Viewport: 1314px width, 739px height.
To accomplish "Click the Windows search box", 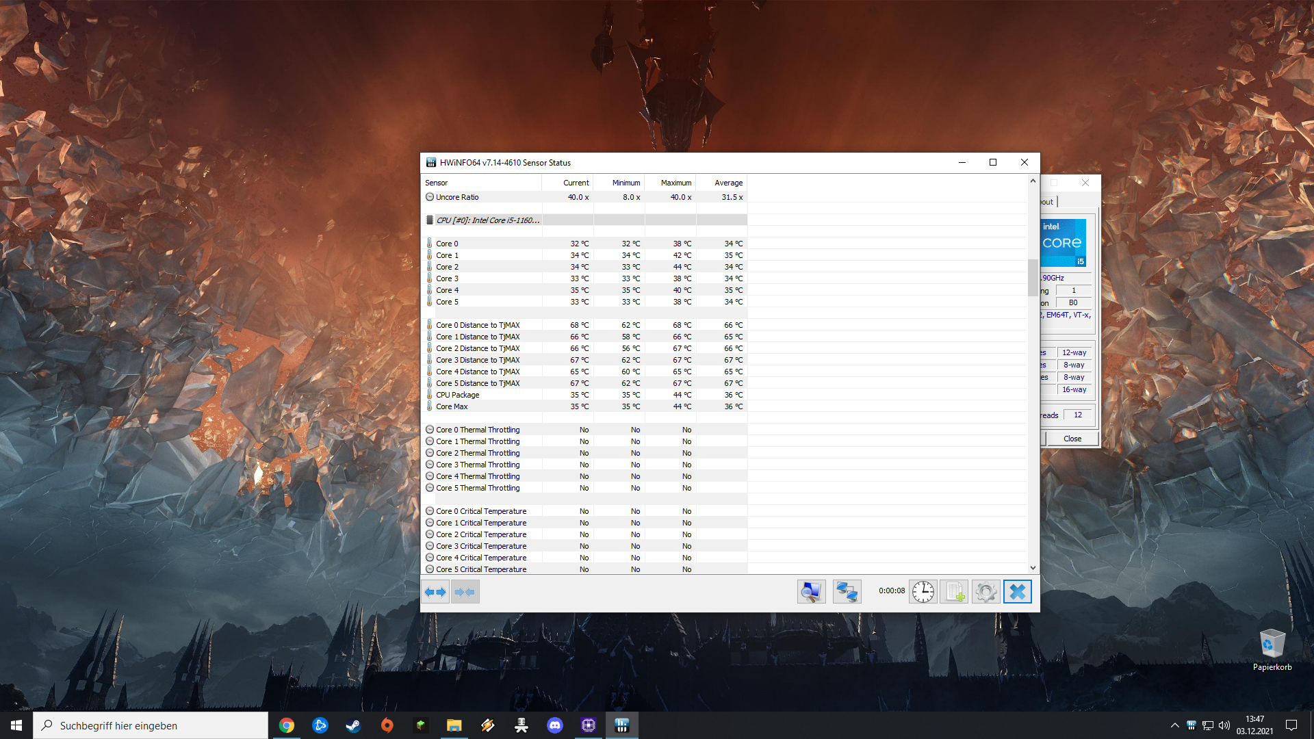I will (151, 725).
